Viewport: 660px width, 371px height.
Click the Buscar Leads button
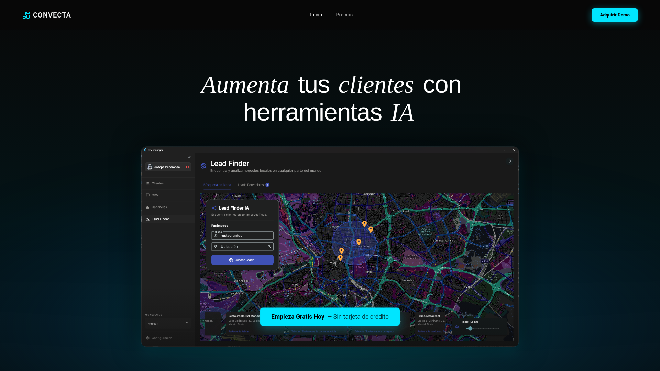242,260
